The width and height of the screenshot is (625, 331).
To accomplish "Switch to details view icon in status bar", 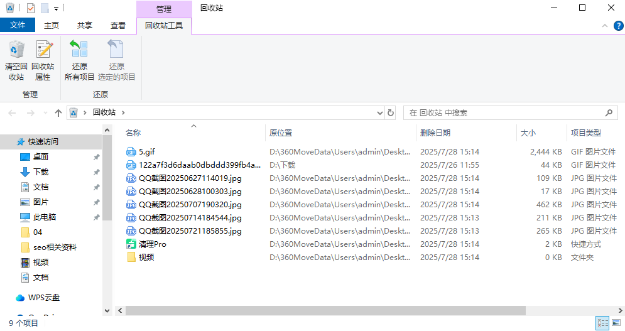I will 602,323.
